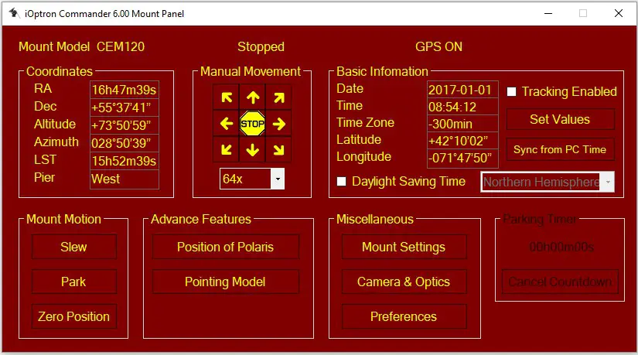Click Sync from PC Time

(561, 149)
